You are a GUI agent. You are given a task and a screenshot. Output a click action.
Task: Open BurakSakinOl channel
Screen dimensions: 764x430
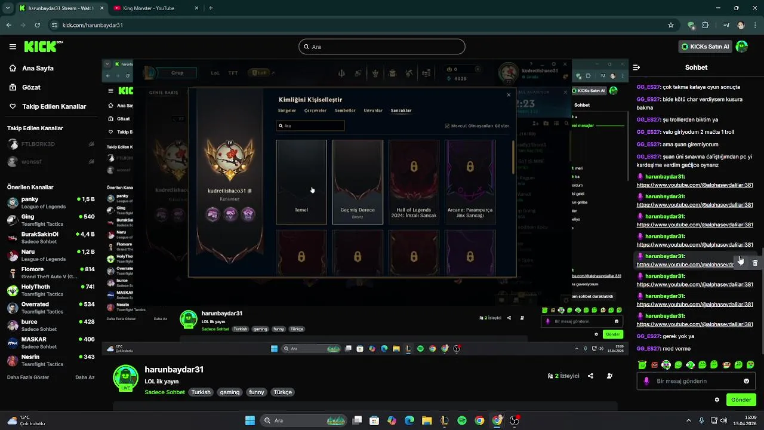[51, 238]
